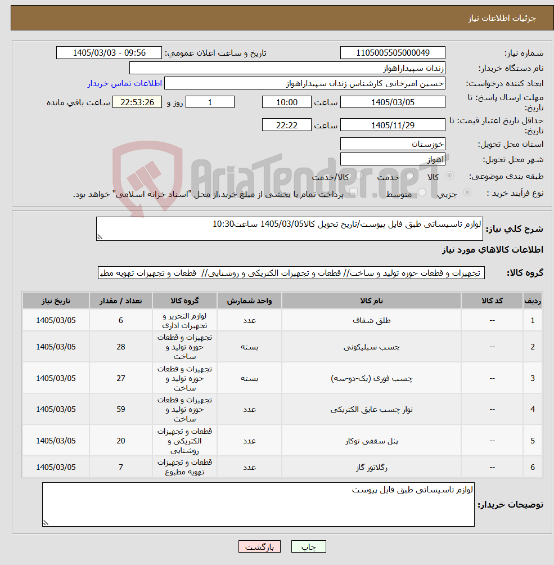
Task: Click the remaining days field showing 1
Action: click(210, 102)
